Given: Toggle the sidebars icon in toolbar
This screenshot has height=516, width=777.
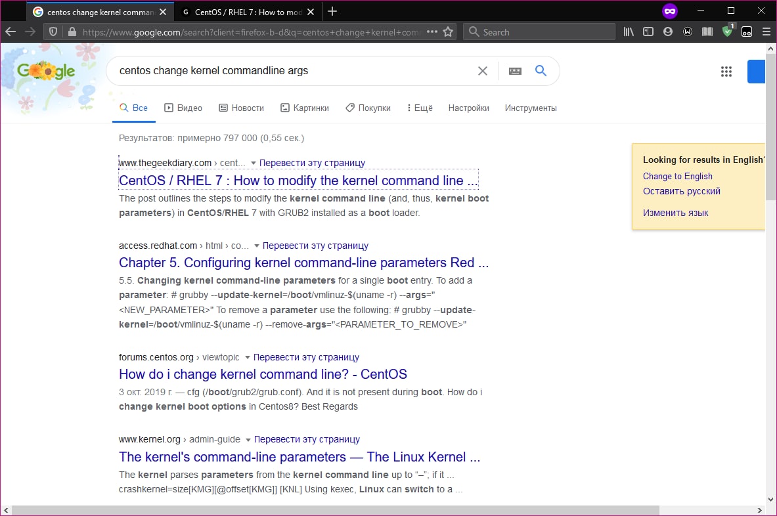Looking at the screenshot, I should coord(648,32).
